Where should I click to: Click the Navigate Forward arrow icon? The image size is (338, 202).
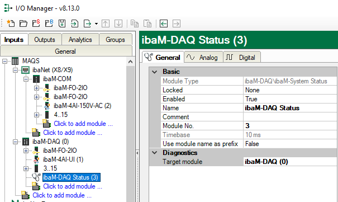(x=177, y=24)
